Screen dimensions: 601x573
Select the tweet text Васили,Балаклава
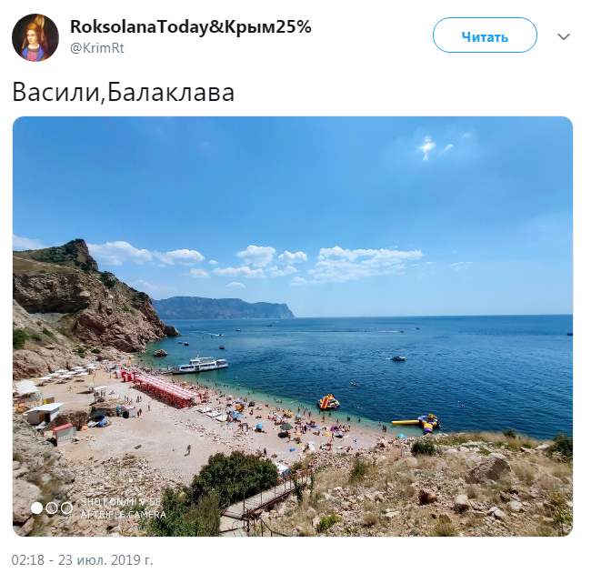point(123,93)
